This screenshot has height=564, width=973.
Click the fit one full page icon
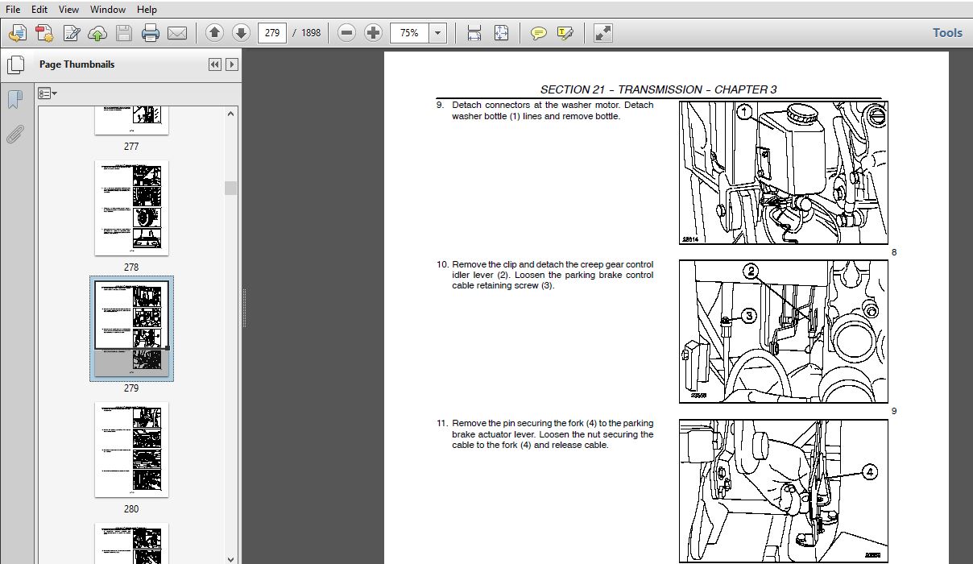coord(501,33)
